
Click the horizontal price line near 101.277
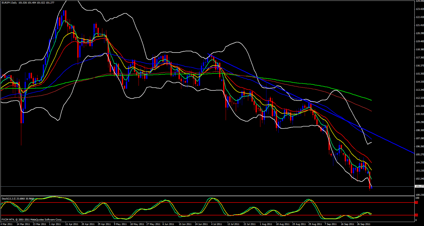pyautogui.click(x=185, y=186)
